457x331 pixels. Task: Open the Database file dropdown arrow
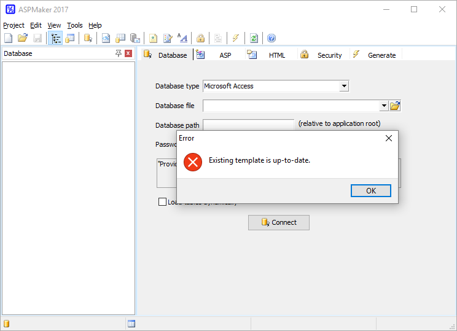point(384,106)
